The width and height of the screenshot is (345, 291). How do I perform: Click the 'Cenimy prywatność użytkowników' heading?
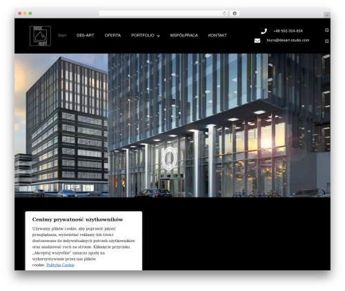pyautogui.click(x=77, y=219)
